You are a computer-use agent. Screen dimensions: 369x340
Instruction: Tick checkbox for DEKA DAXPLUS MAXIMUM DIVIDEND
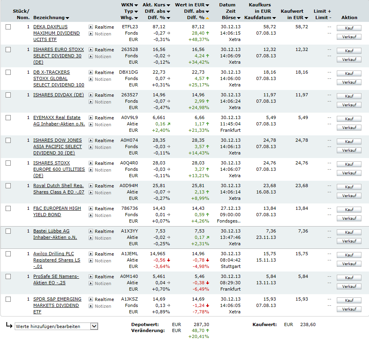coord(8,27)
